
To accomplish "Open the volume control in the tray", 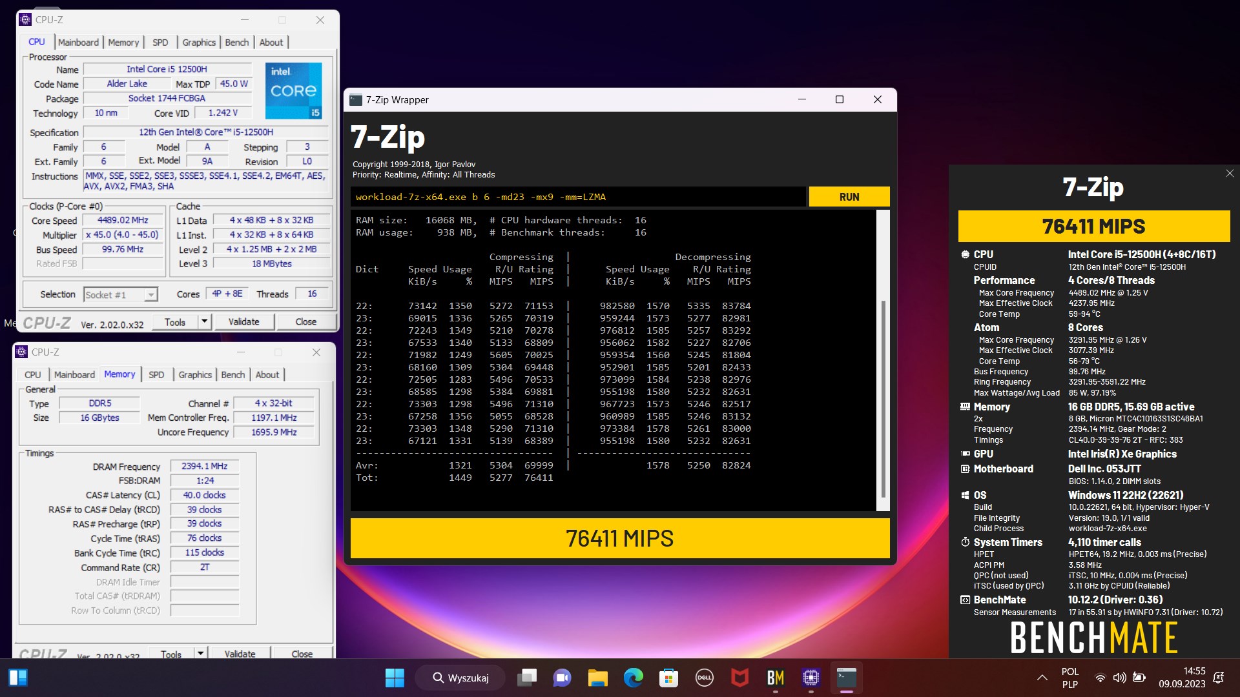I will point(1119,678).
